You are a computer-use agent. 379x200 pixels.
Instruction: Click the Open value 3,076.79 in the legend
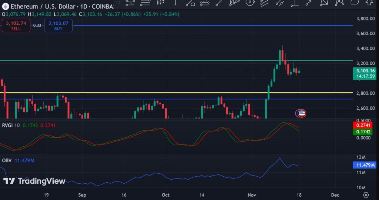[x=16, y=14]
